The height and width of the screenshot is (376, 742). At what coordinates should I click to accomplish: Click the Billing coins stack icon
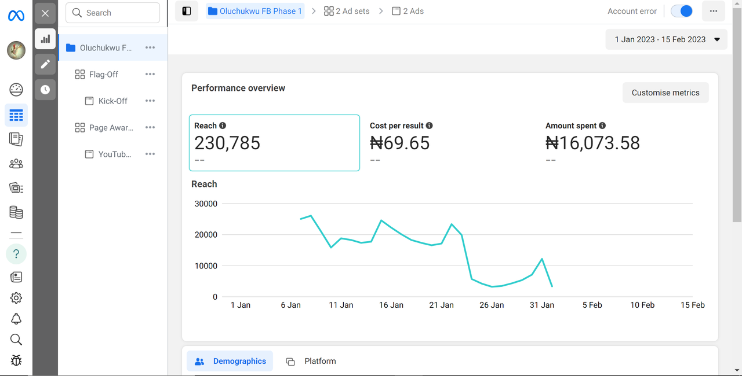pos(16,212)
